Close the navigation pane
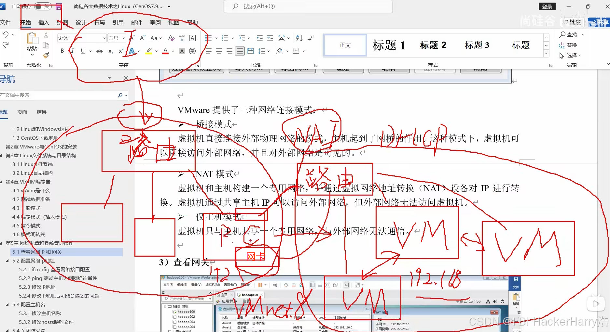Image resolution: width=610 pixels, height=332 pixels. pos(126,78)
